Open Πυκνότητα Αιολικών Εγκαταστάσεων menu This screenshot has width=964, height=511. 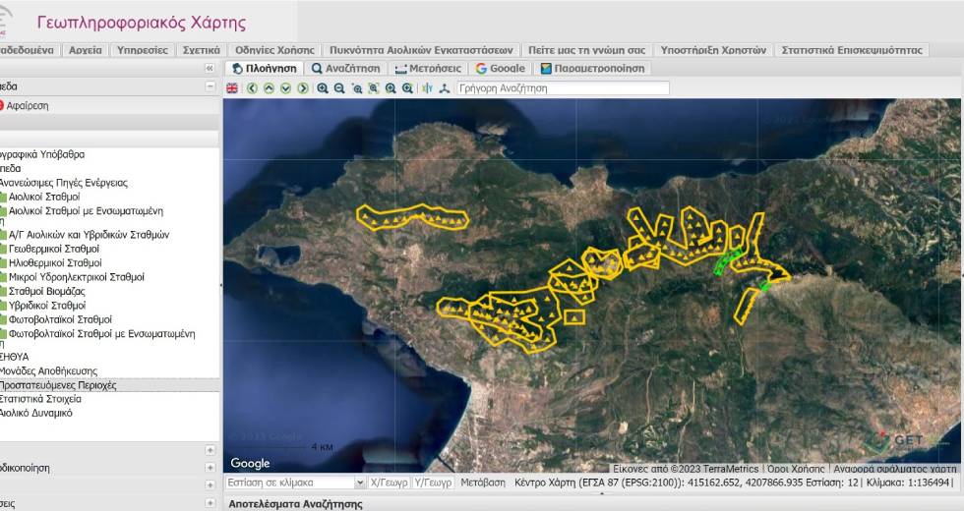pyautogui.click(x=421, y=50)
